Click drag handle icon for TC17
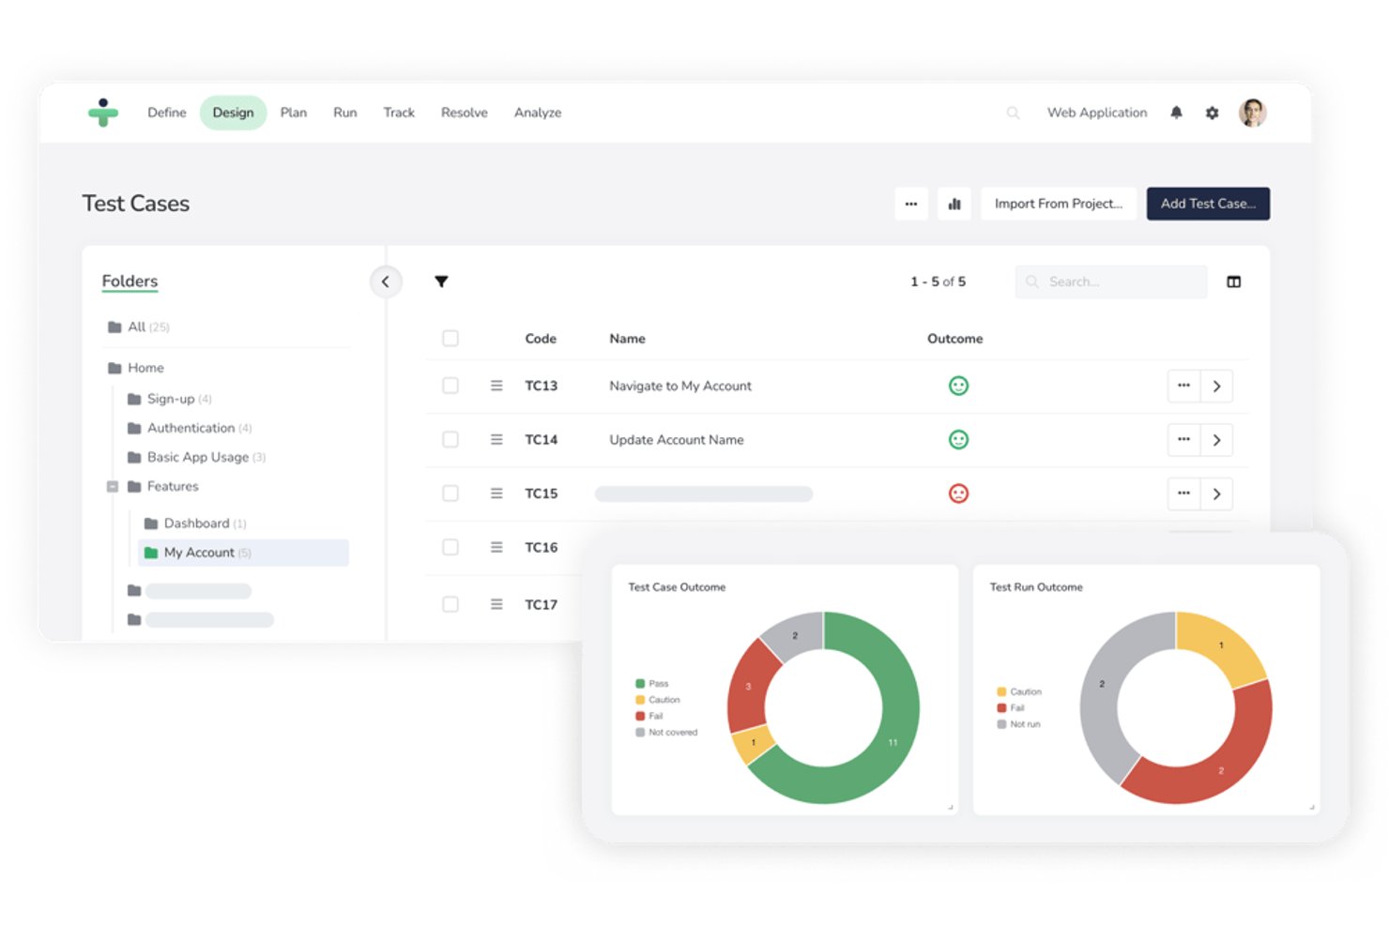This screenshot has width=1389, height=926. point(496,604)
